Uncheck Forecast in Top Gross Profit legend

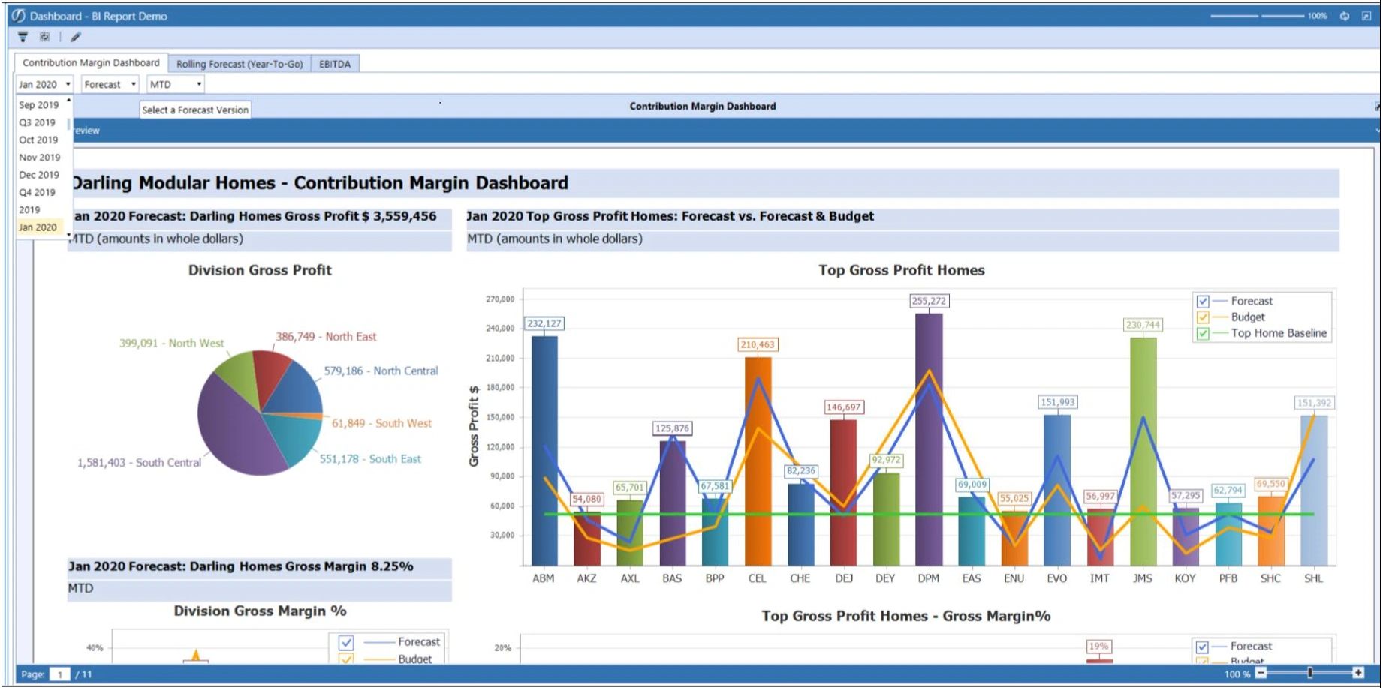click(1203, 302)
